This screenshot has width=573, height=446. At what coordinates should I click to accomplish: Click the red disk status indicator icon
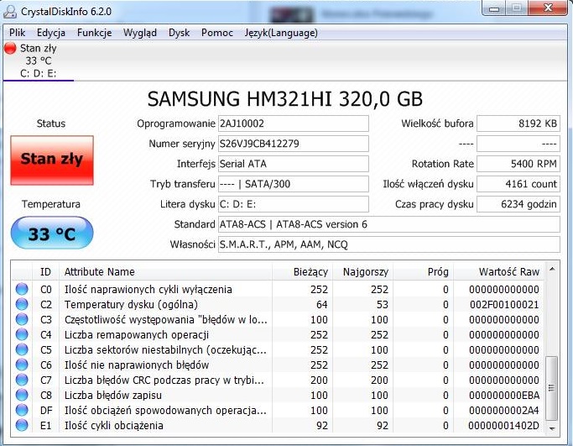coord(10,48)
